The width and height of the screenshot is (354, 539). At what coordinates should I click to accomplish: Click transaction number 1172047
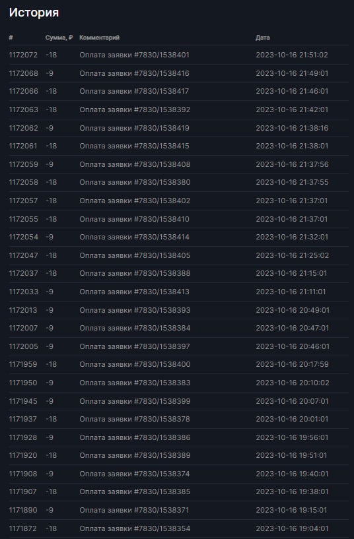pyautogui.click(x=23, y=255)
